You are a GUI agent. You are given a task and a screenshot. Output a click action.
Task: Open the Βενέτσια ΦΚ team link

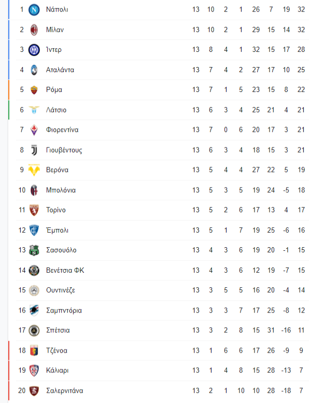tap(65, 271)
